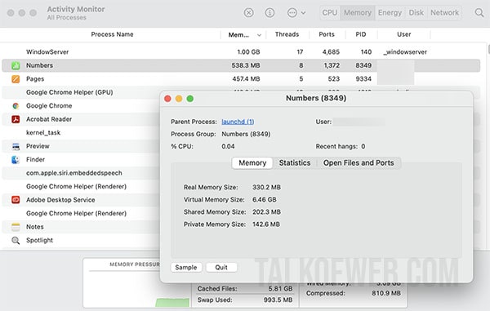
Task: Select the Open Files and Ports tab
Action: (x=359, y=163)
